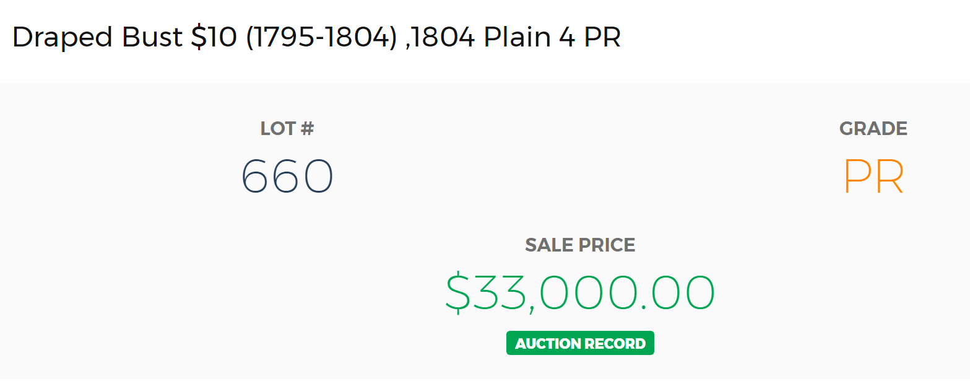Click "1804" after the comma in title

[444, 38]
